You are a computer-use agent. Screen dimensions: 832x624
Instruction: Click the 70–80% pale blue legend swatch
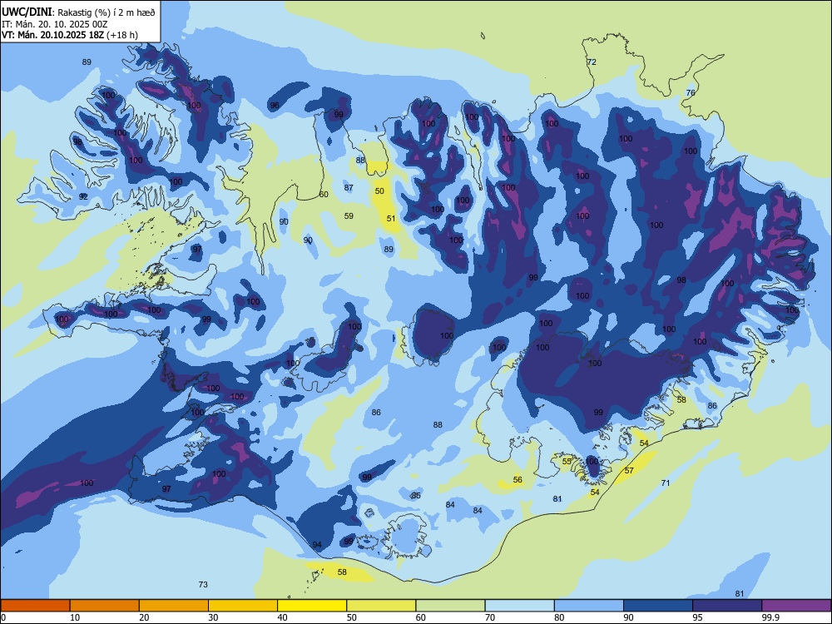pyautogui.click(x=519, y=606)
